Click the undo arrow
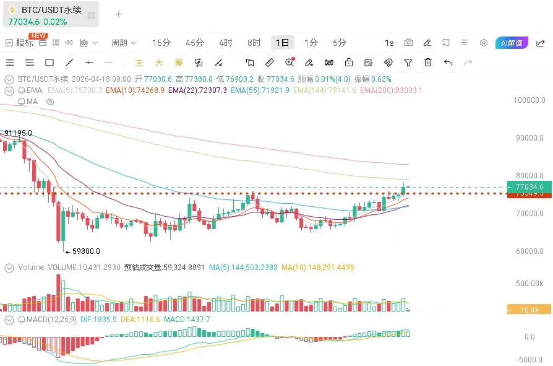Screen dimensions: 553x366 pyautogui.click(x=448, y=63)
